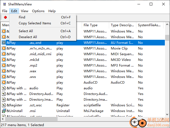Click the document icon of the Directory.Aud... row

point(4,94)
